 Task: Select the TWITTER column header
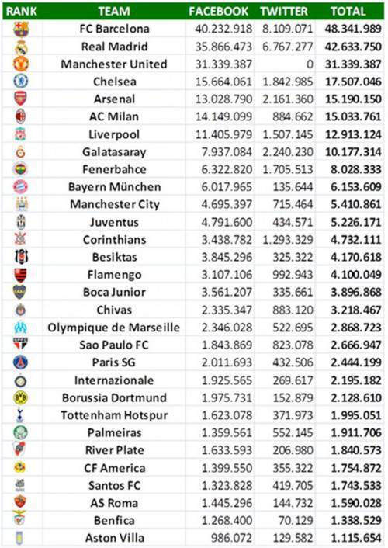tap(284, 11)
